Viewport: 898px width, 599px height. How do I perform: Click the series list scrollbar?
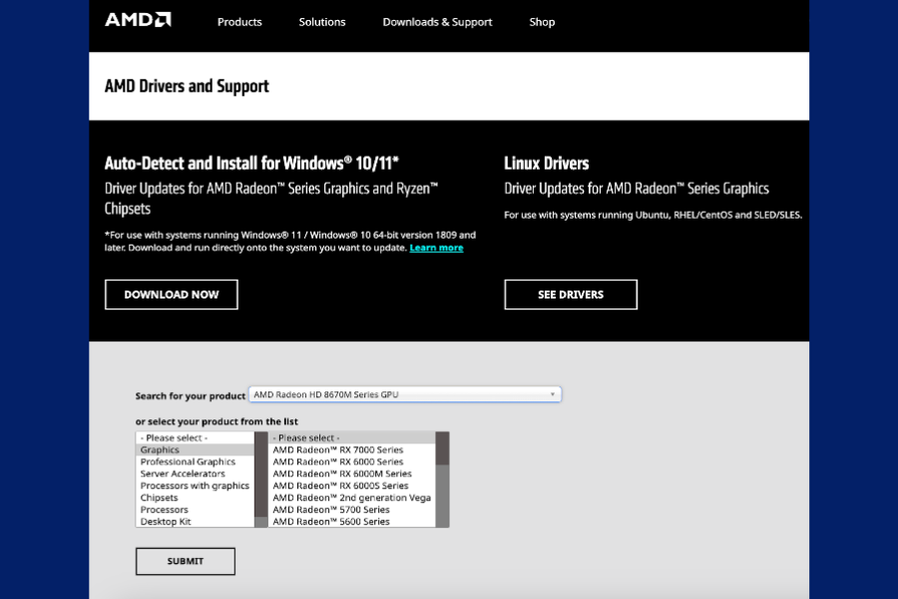point(442,479)
